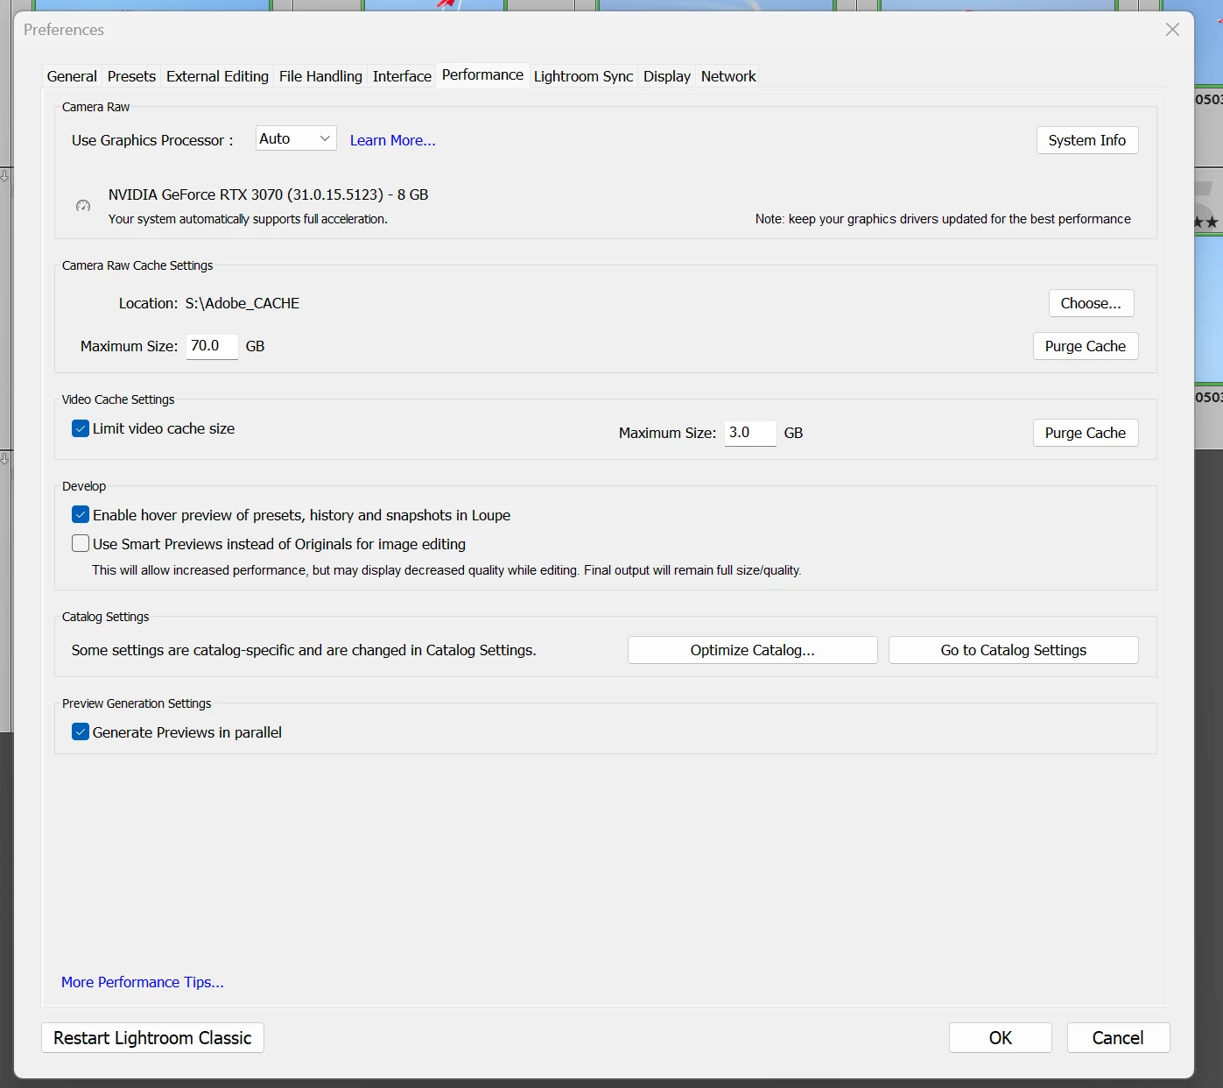Click the NVIDIA GeForce RTX 3070 text

click(269, 194)
